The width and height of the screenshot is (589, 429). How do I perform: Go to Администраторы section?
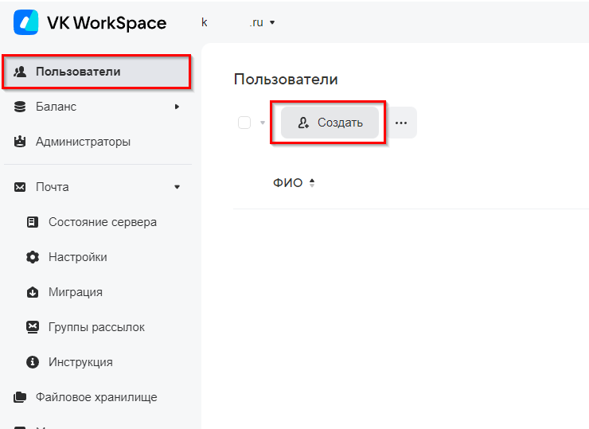pyautogui.click(x=83, y=142)
